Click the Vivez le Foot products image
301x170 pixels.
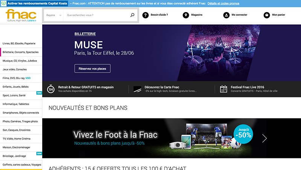click(x=205, y=137)
